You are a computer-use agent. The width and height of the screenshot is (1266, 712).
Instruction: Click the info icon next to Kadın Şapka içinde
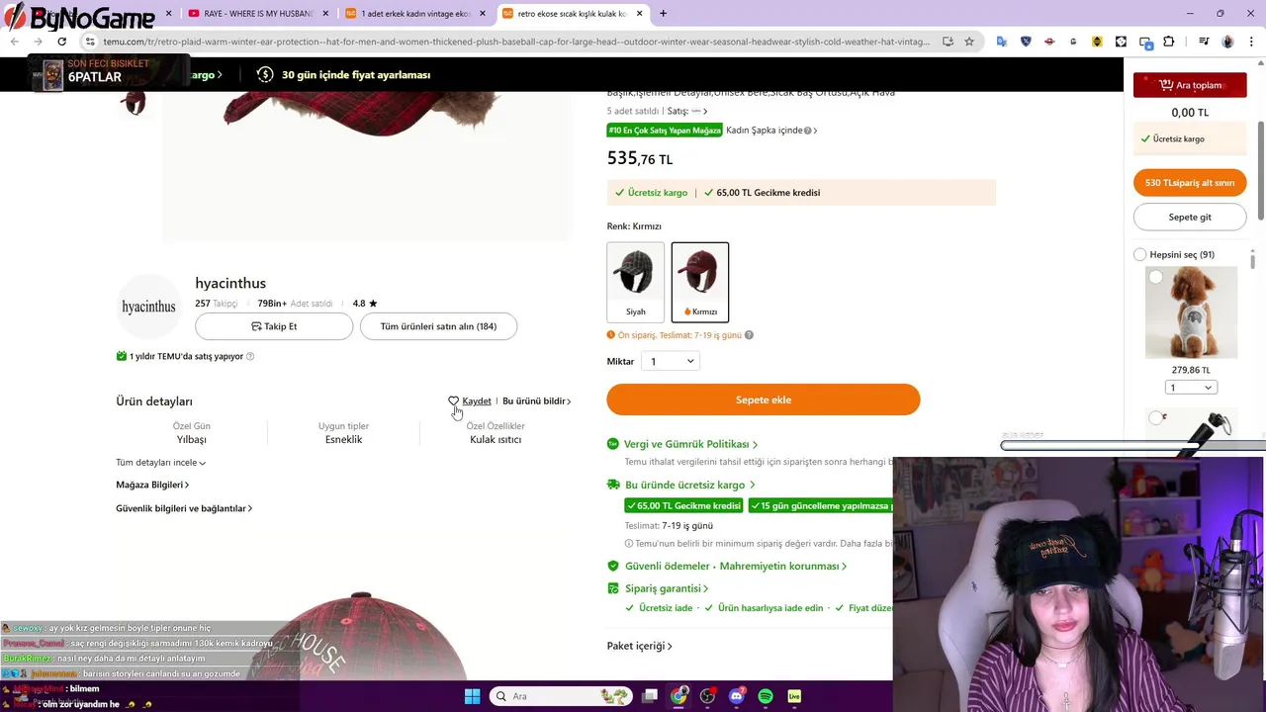[808, 131]
